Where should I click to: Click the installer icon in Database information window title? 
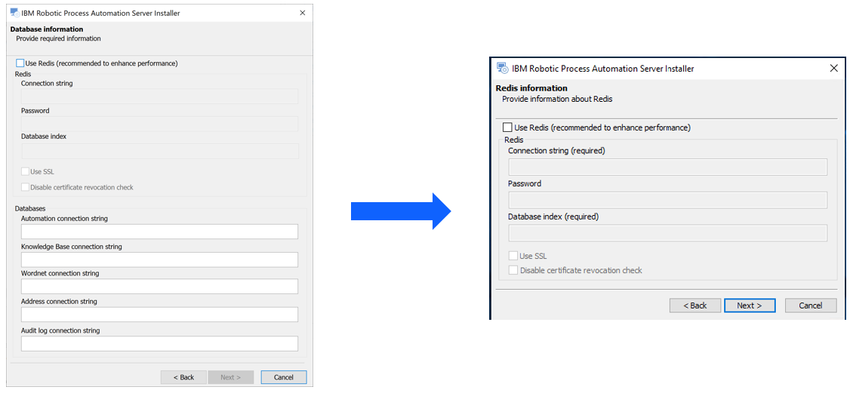pos(15,13)
